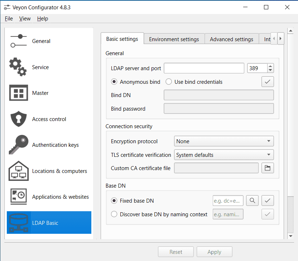Open the Master page icon
The image size is (298, 261).
coord(18,93)
